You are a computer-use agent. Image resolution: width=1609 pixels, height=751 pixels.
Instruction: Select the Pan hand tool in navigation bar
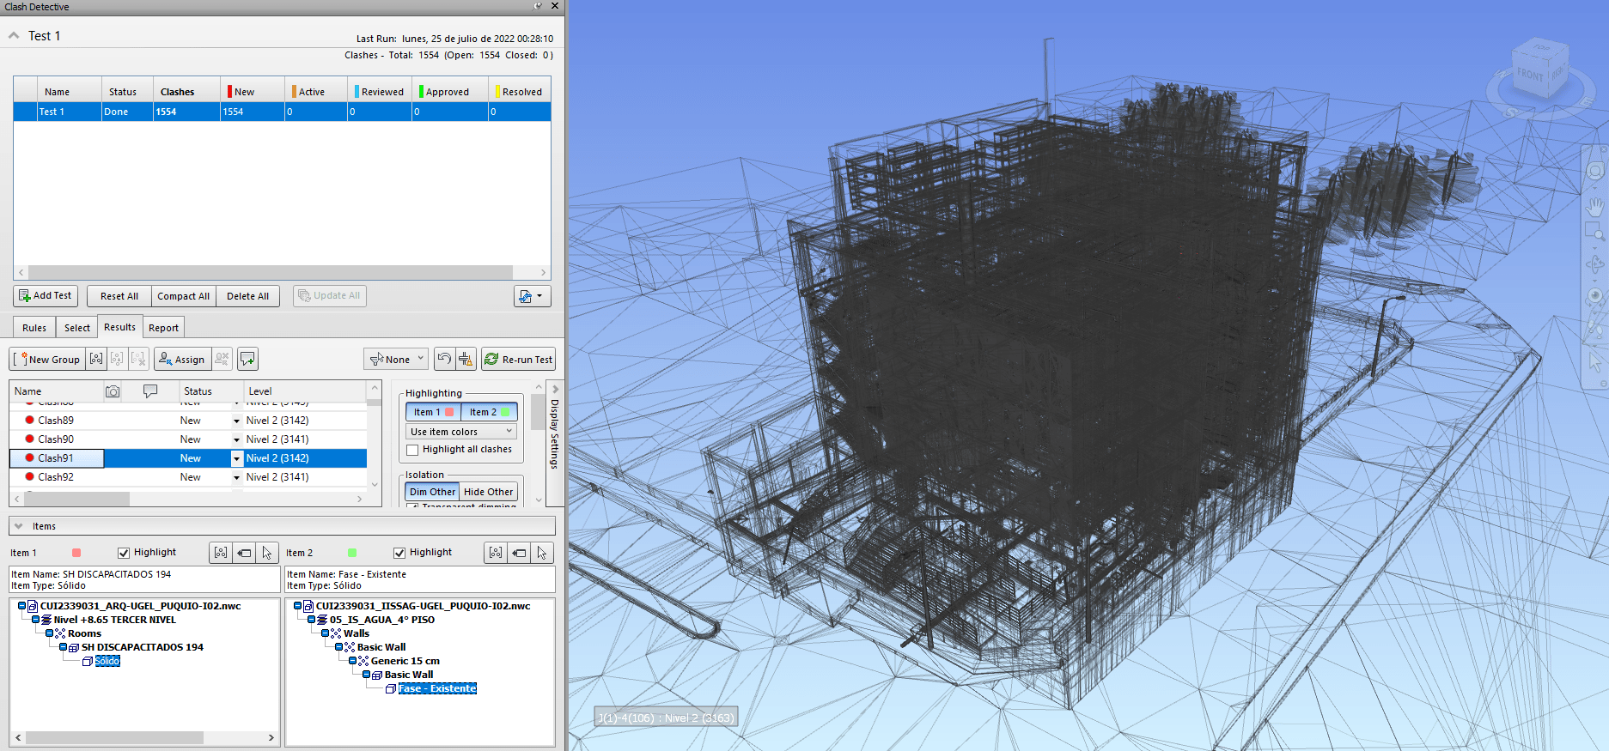pyautogui.click(x=1594, y=206)
